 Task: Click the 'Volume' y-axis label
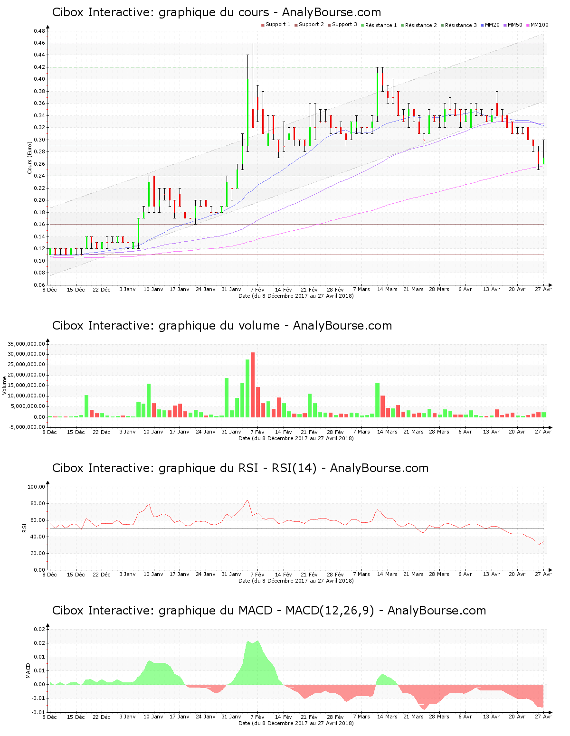pyautogui.click(x=5, y=385)
